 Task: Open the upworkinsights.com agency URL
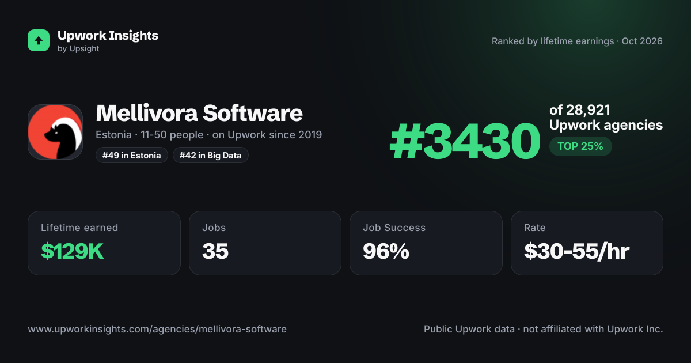pyautogui.click(x=157, y=330)
